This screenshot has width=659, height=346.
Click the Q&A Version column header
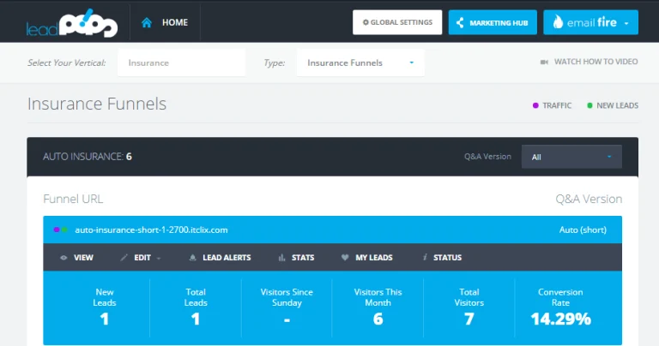pyautogui.click(x=589, y=199)
